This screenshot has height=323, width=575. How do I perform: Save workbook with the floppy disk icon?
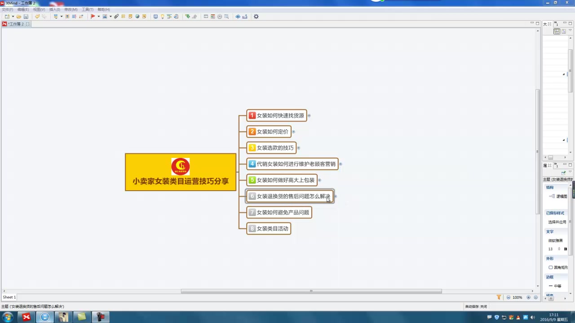26,17
